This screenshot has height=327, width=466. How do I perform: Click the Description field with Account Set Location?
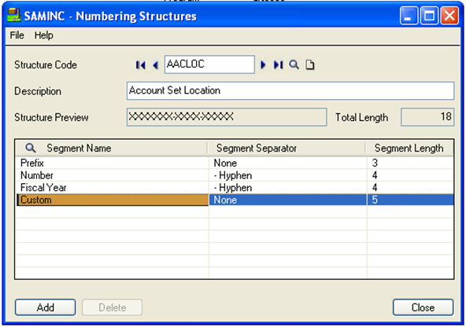[290, 91]
